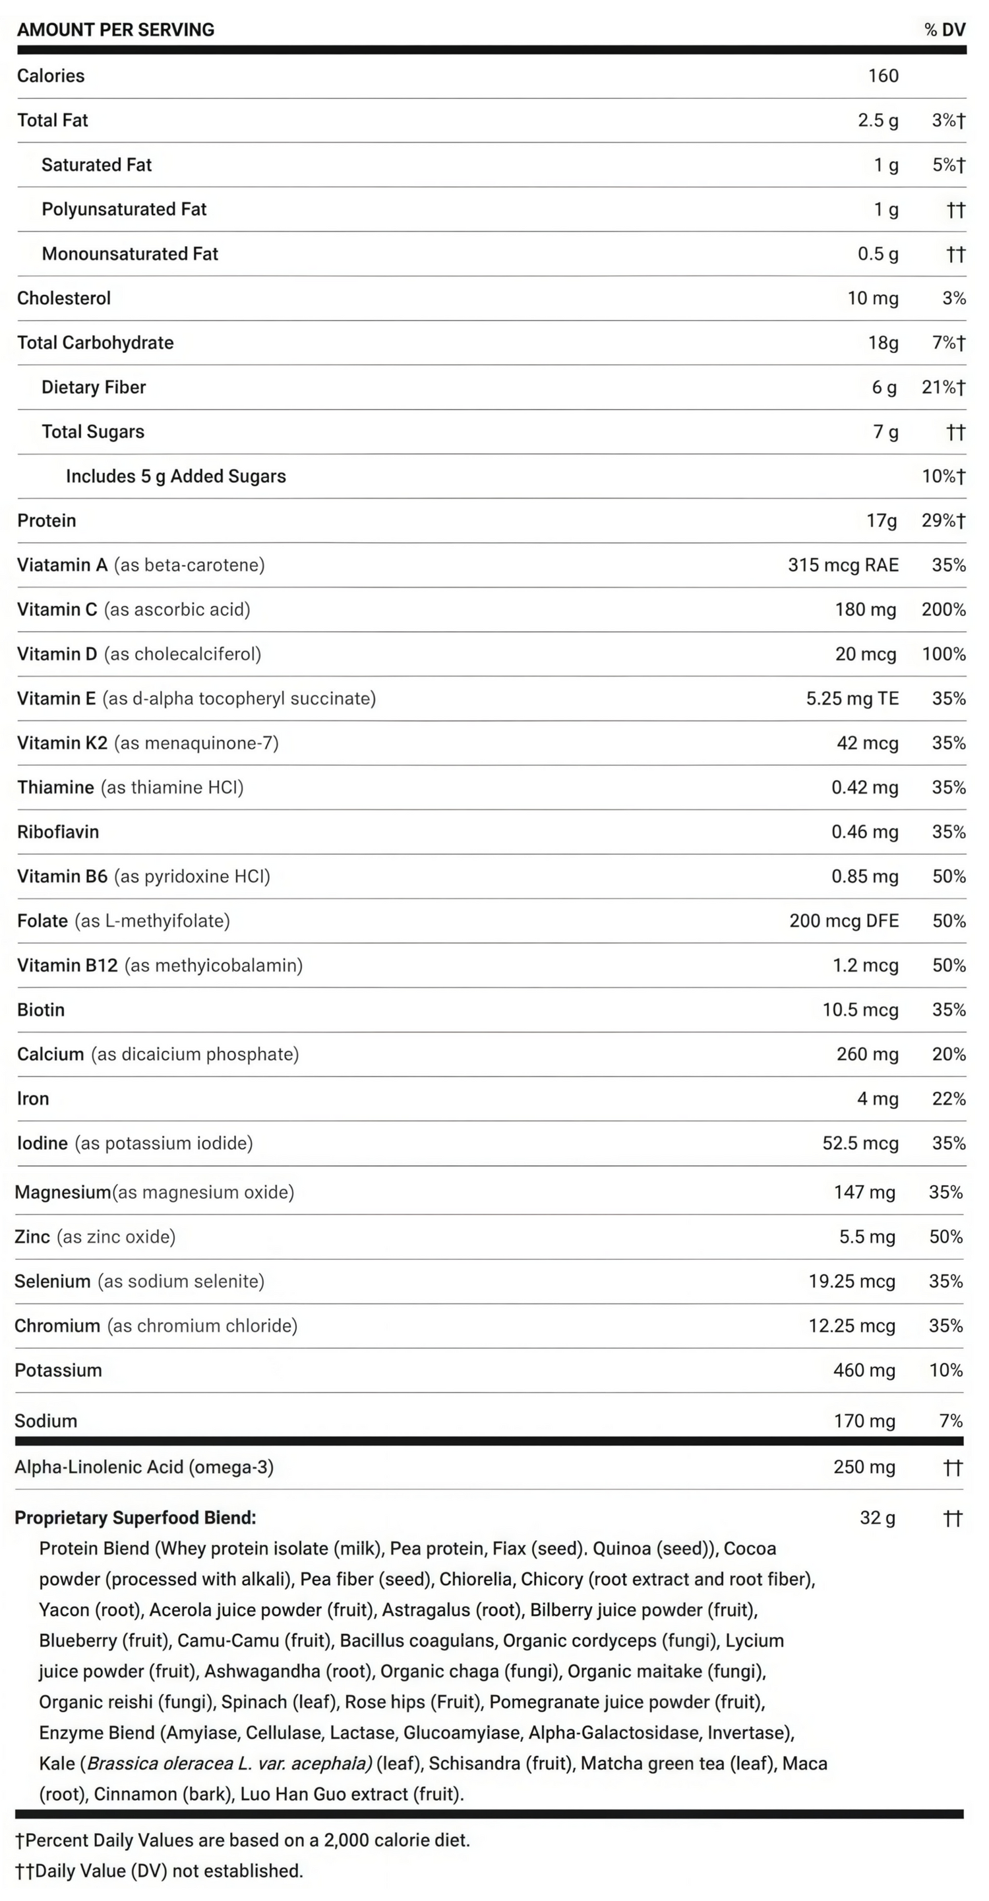Click the Vitamin C row label
The width and height of the screenshot is (989, 1901).
(x=57, y=609)
